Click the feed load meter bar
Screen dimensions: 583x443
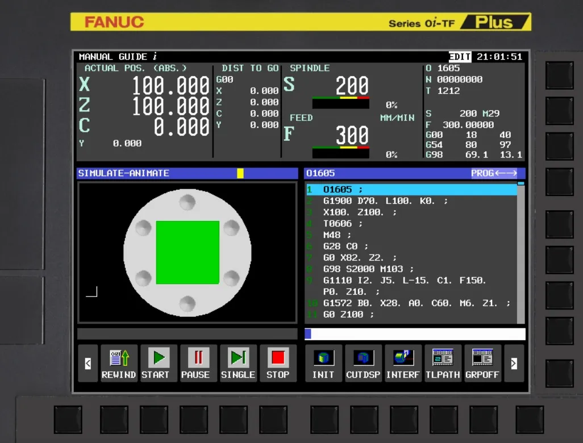[x=340, y=152]
